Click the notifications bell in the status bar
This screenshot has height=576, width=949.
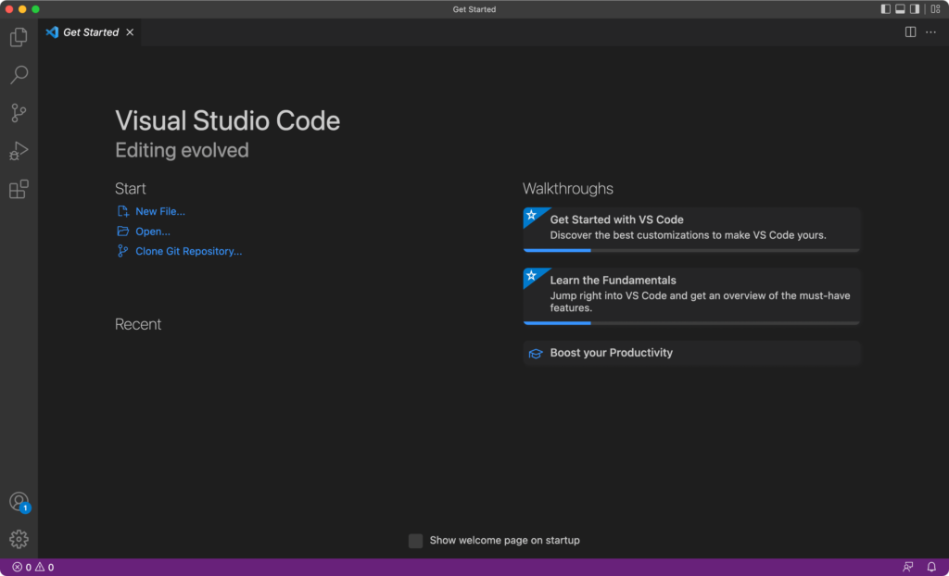[x=930, y=566]
